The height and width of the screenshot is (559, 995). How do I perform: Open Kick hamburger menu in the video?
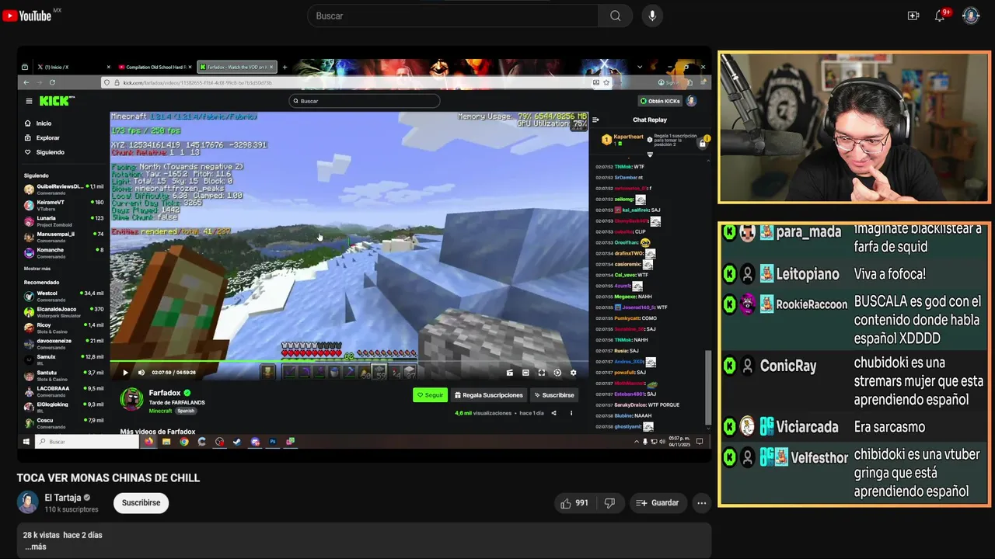click(29, 101)
